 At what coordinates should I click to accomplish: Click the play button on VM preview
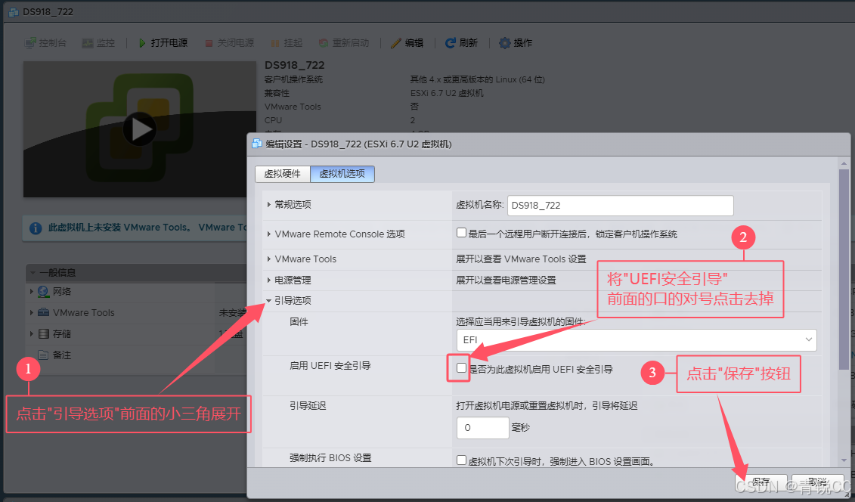(140, 129)
